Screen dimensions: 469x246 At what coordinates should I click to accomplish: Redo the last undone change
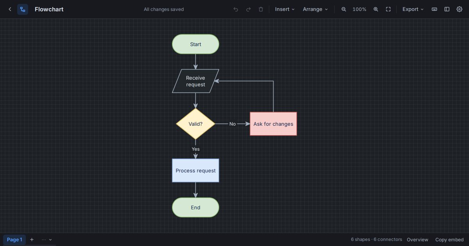[x=248, y=9]
